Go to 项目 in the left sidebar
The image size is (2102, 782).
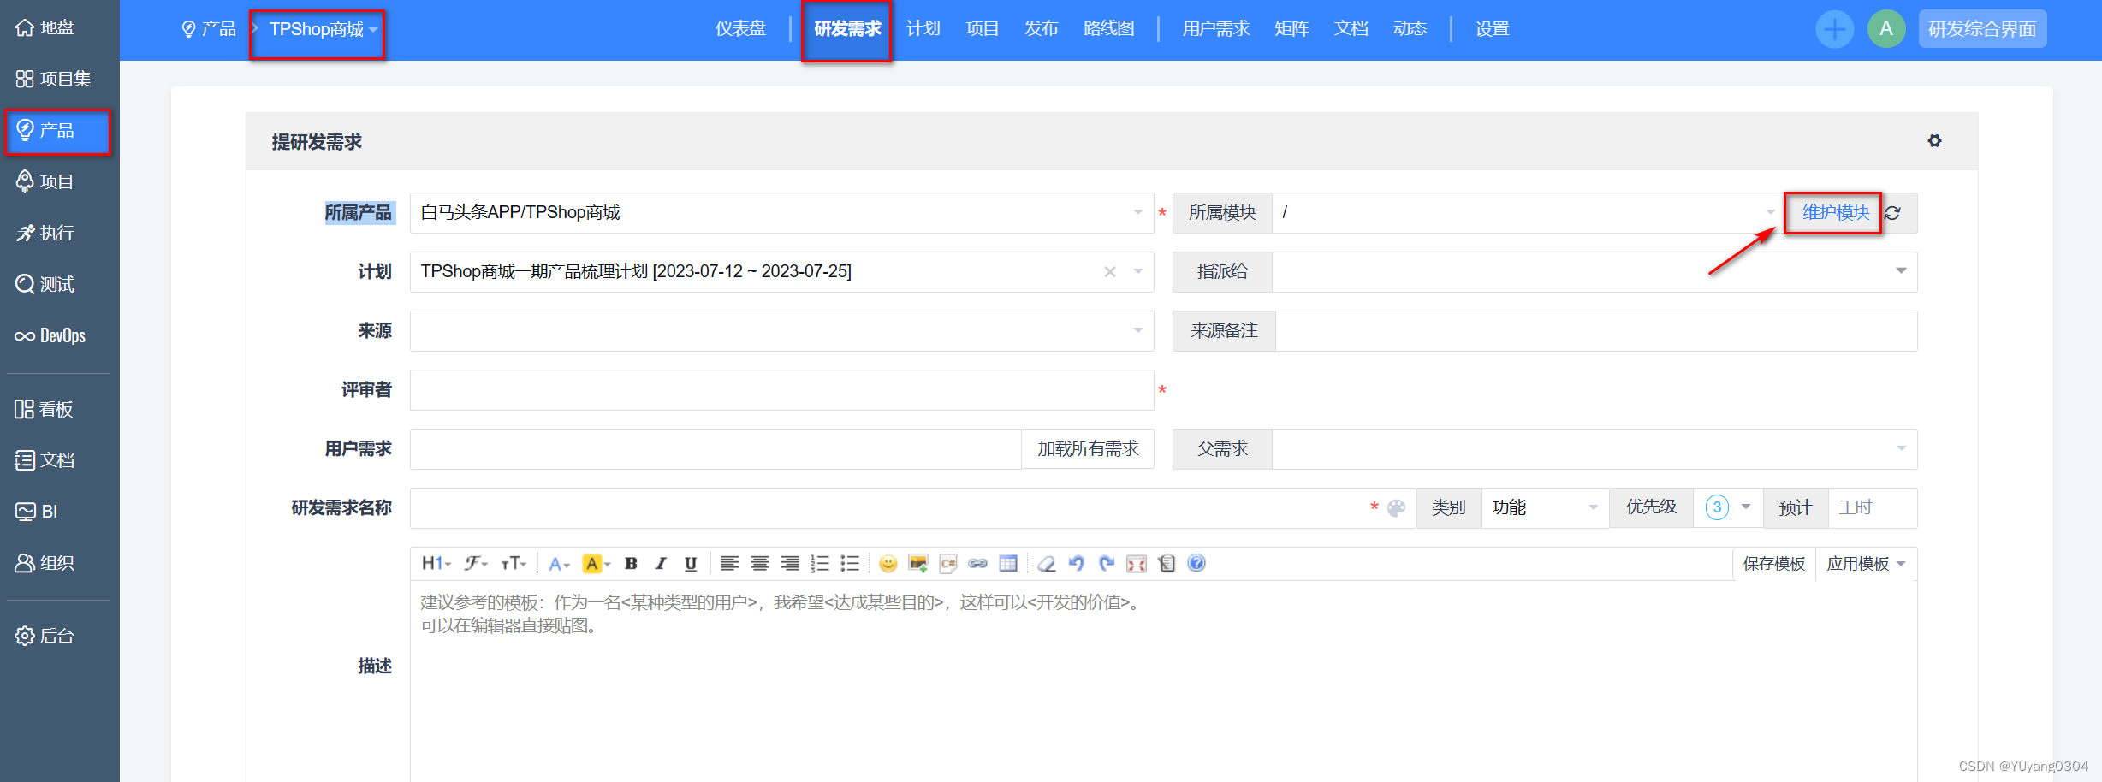pyautogui.click(x=45, y=181)
